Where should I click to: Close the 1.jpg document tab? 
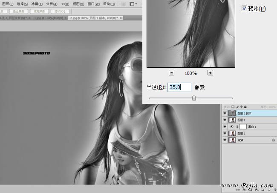tap(66, 18)
